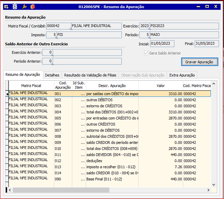
Task: Open lookup icon on Matriz Fiscal code field
Action: pos(71,28)
